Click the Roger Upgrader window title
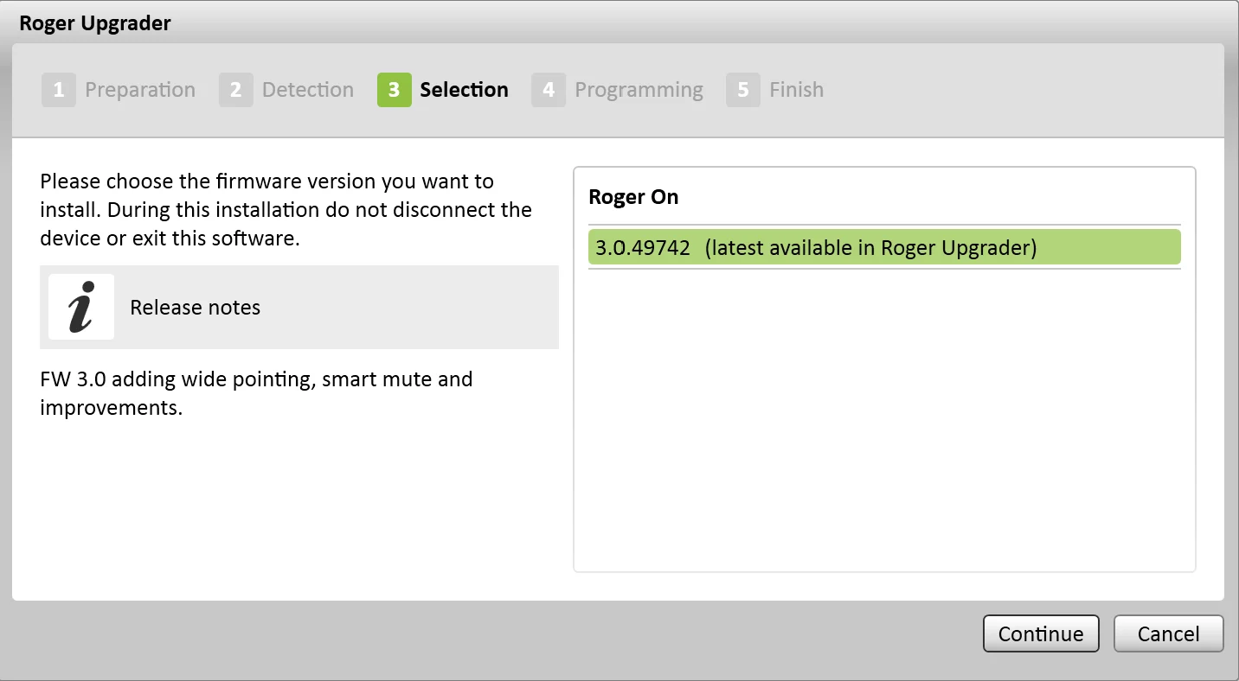The width and height of the screenshot is (1239, 681). click(x=95, y=23)
